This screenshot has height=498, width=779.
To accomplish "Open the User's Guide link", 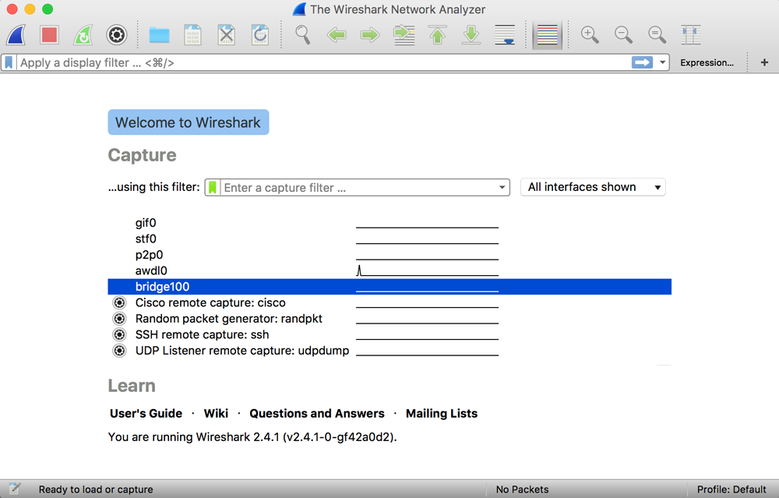I will [146, 414].
